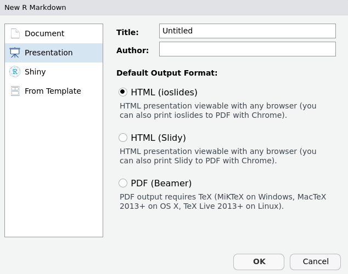Select the Document text label in list
348x274 pixels.
click(x=44, y=33)
